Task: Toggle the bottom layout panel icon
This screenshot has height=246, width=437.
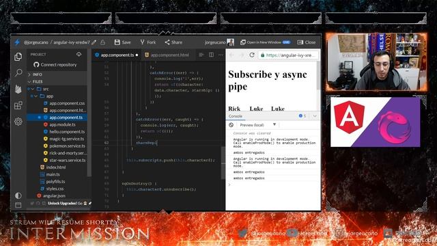Action: click(18, 205)
